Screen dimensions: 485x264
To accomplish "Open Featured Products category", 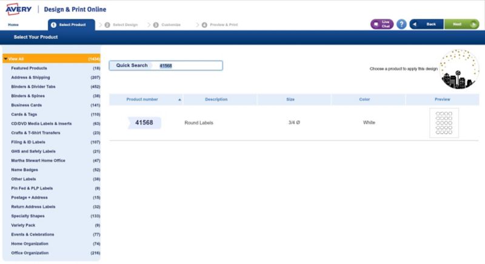I will pyautogui.click(x=29, y=68).
